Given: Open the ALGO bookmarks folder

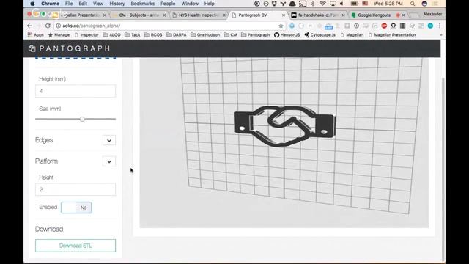Looking at the screenshot, I should [x=111, y=35].
